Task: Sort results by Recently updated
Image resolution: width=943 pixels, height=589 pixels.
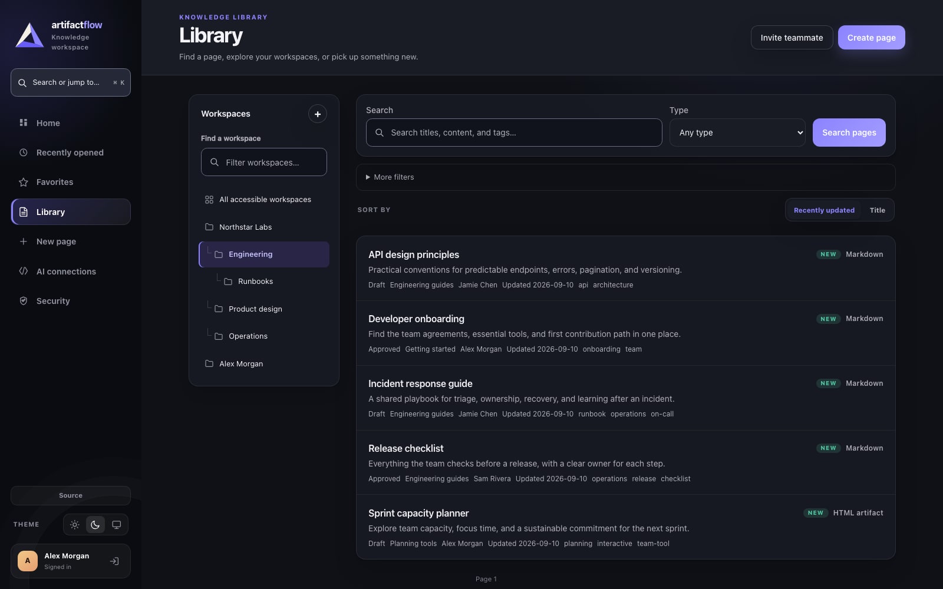Action: pyautogui.click(x=824, y=210)
